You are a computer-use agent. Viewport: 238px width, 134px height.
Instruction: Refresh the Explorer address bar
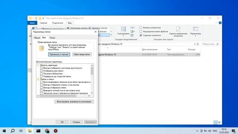(x=197, y=44)
